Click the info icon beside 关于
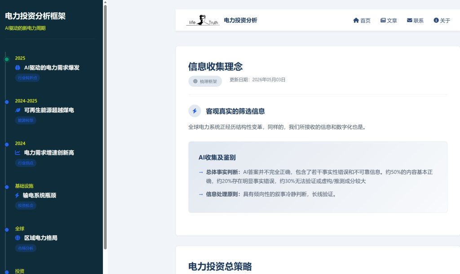460x274 pixels. click(x=436, y=20)
